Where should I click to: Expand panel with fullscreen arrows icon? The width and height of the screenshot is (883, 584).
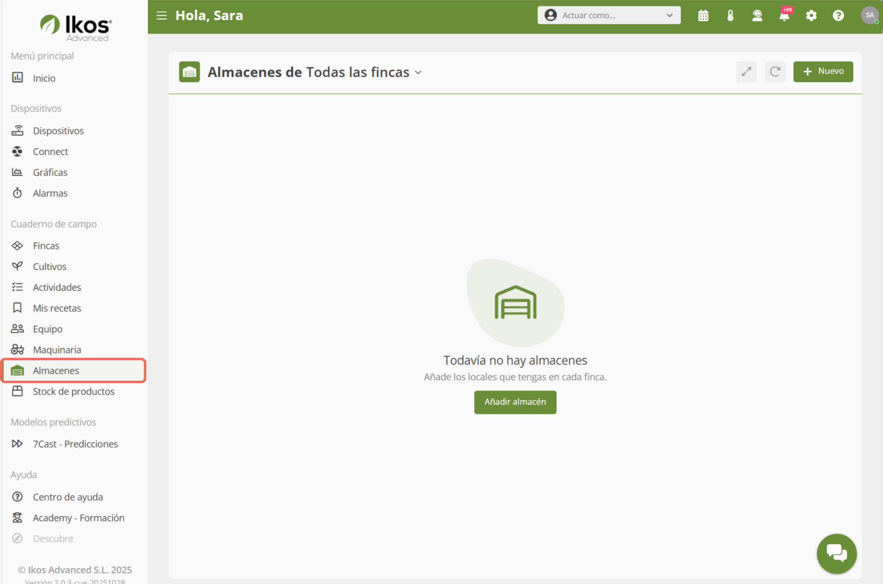click(x=746, y=72)
